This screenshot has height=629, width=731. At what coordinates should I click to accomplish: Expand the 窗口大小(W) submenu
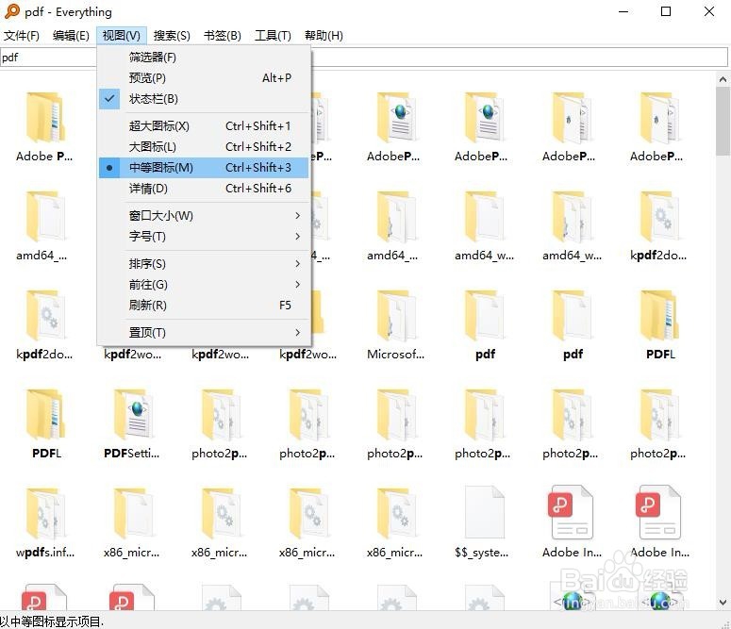tap(204, 215)
